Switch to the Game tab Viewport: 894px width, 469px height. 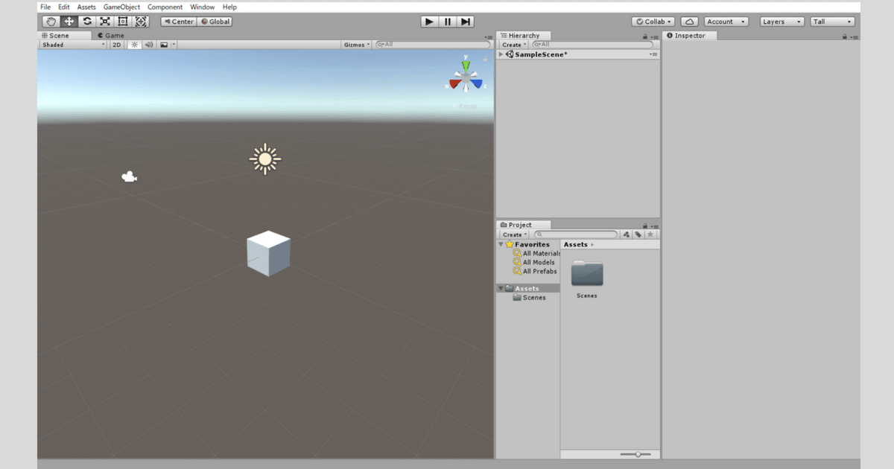(x=112, y=35)
